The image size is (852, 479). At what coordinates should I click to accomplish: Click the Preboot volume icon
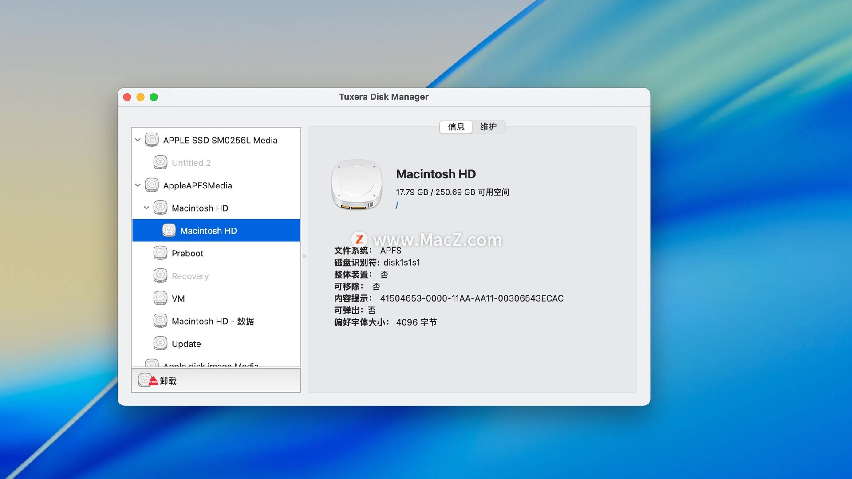[x=160, y=253]
